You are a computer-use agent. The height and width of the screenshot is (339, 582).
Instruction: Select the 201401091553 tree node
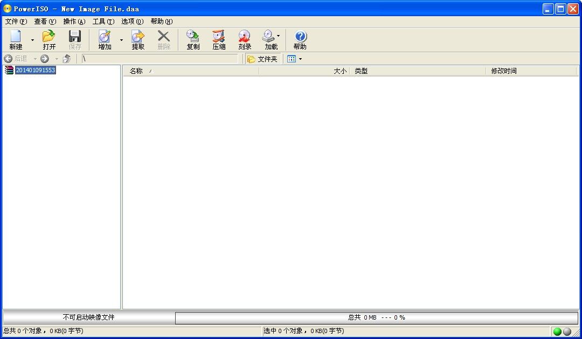click(35, 70)
